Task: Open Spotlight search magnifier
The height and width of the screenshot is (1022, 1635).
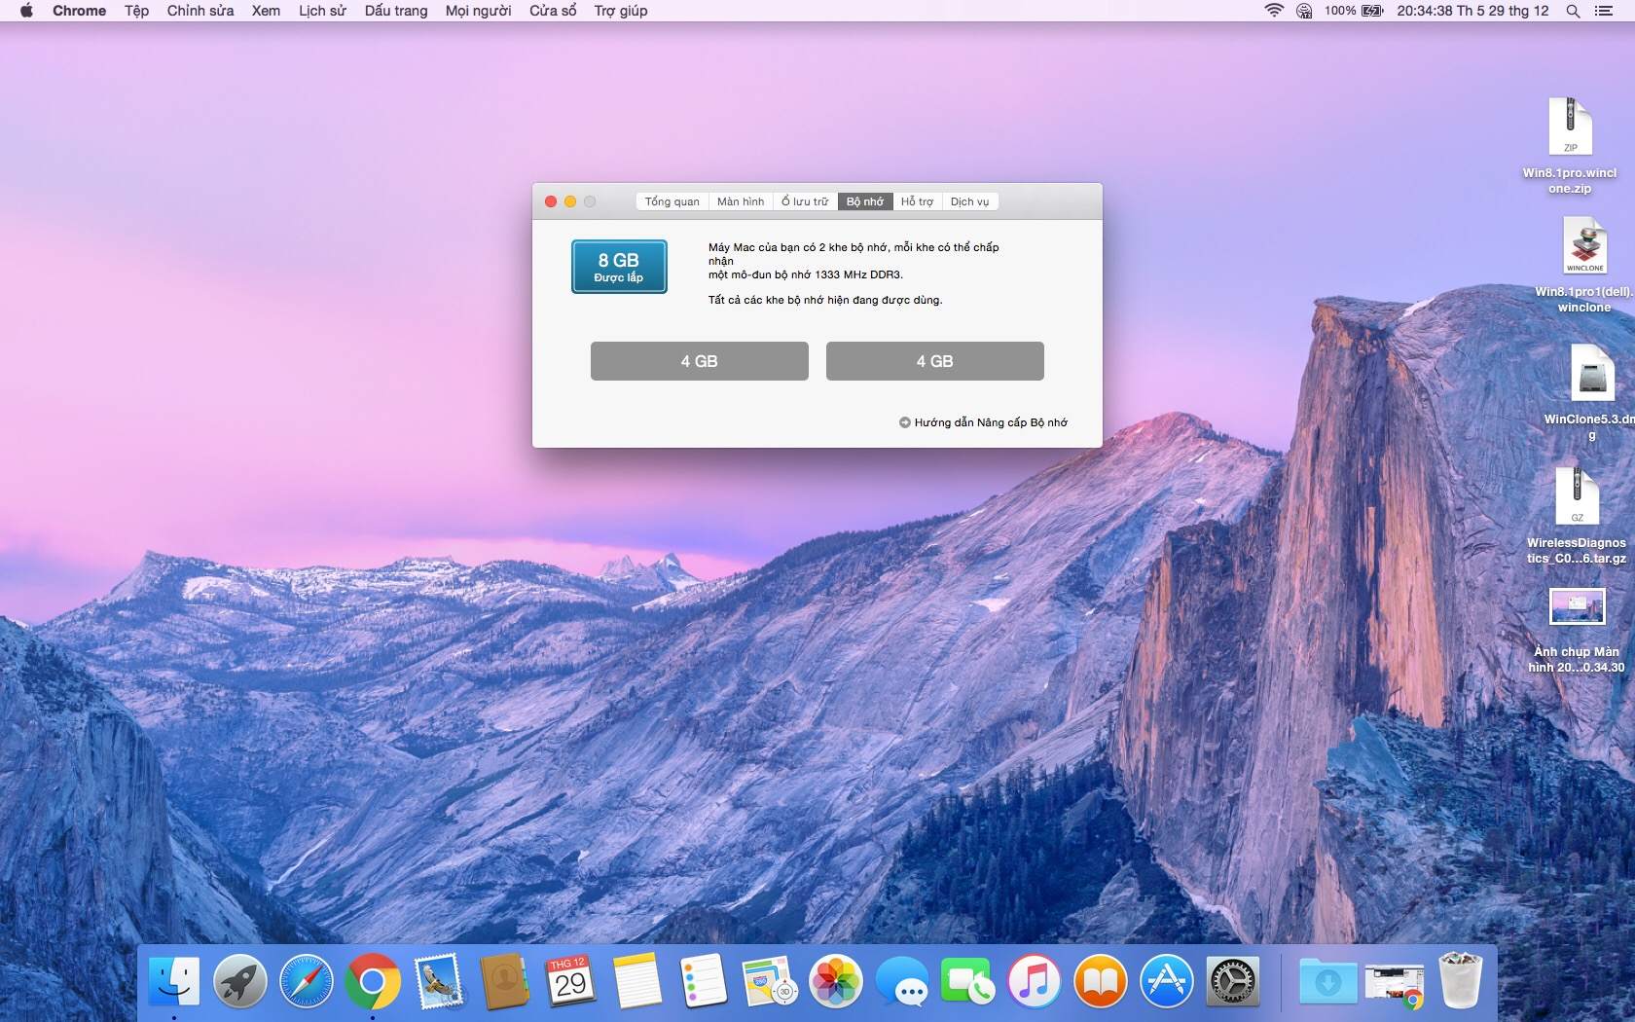Action: 1573,11
